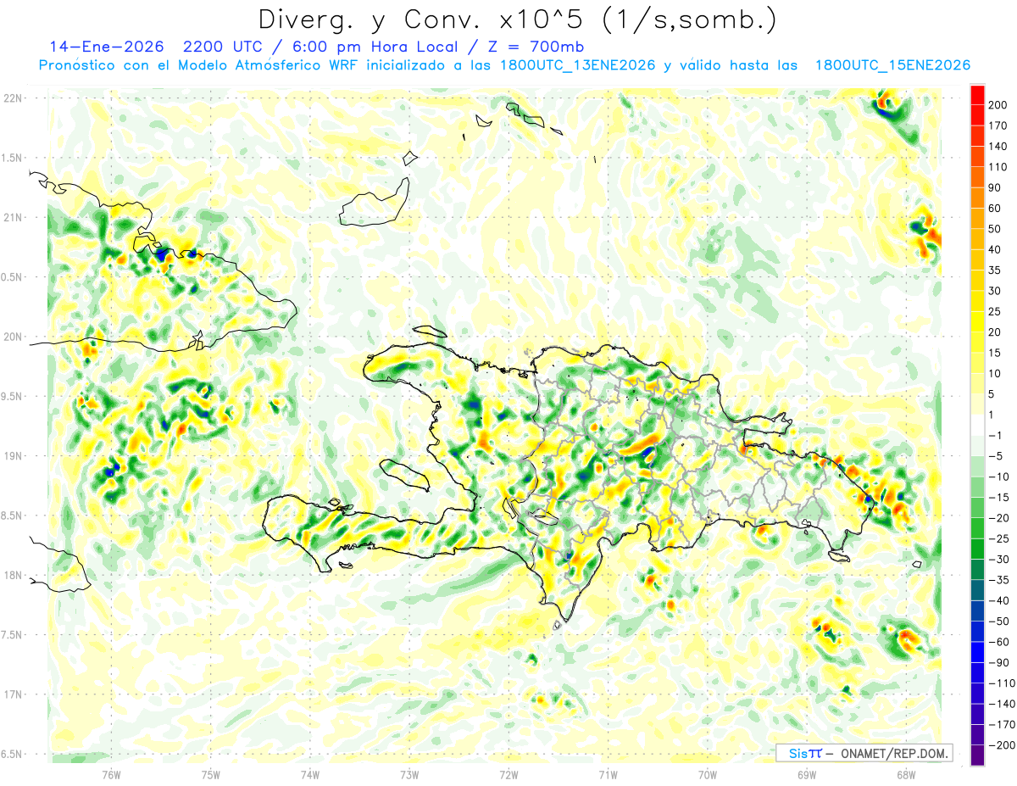Click the 'Z = 700mb' level label

click(535, 46)
